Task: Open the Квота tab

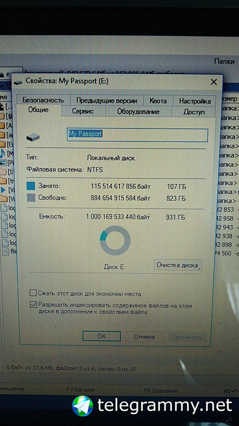Action: (158, 101)
